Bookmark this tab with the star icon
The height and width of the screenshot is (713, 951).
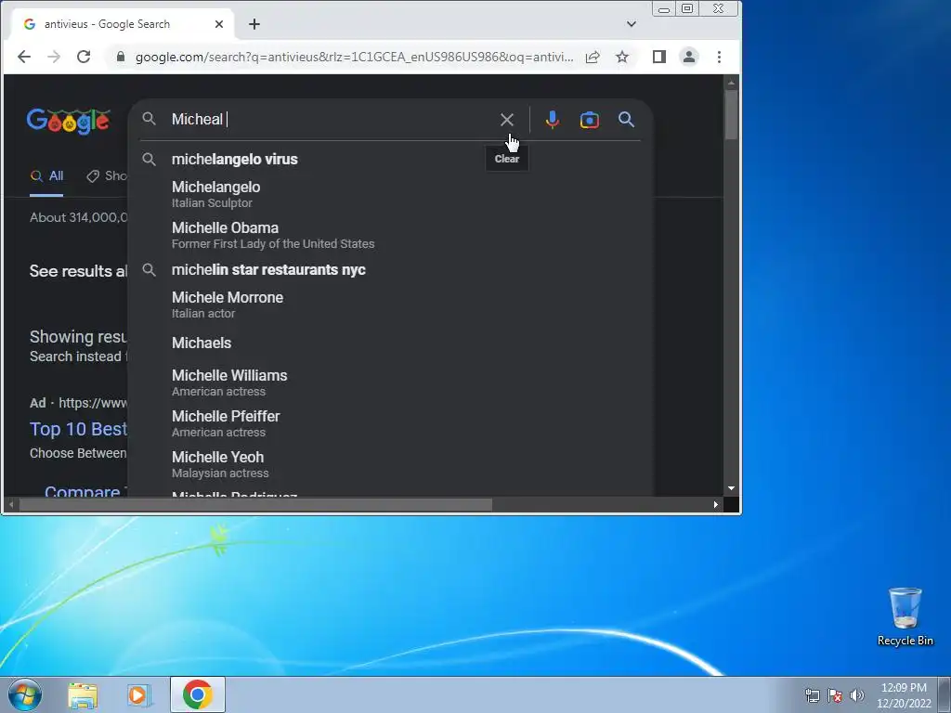coord(622,57)
